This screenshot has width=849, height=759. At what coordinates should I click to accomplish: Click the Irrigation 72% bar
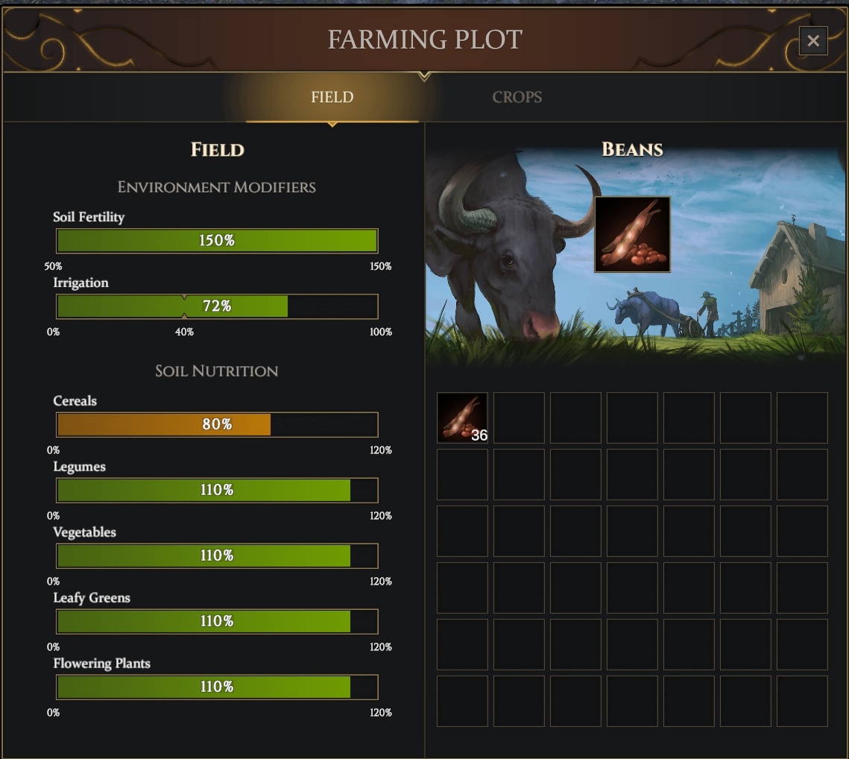[x=217, y=306]
